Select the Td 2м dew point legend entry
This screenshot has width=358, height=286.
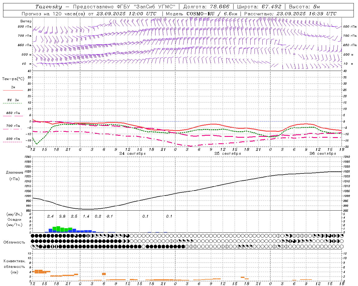coord(13,100)
